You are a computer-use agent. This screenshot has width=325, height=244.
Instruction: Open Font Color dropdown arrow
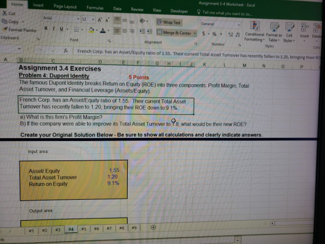(109, 31)
